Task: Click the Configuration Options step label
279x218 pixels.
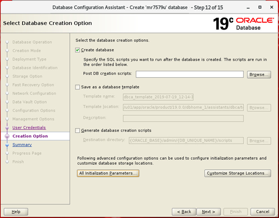Action: point(34,111)
